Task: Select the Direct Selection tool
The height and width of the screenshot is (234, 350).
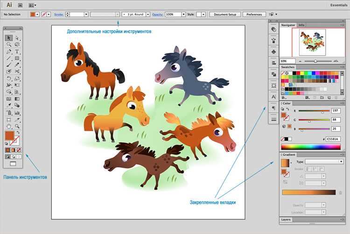Action: tap(17, 38)
